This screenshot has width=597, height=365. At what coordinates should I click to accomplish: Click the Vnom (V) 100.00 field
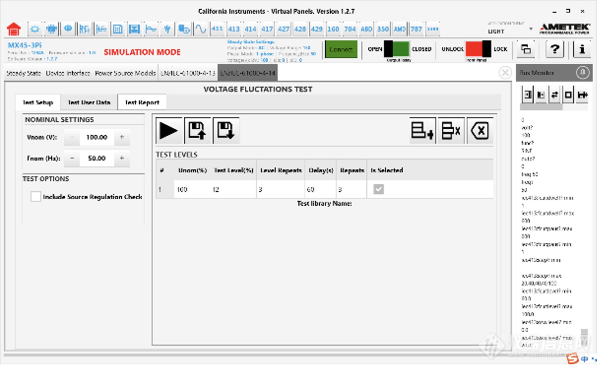(97, 137)
